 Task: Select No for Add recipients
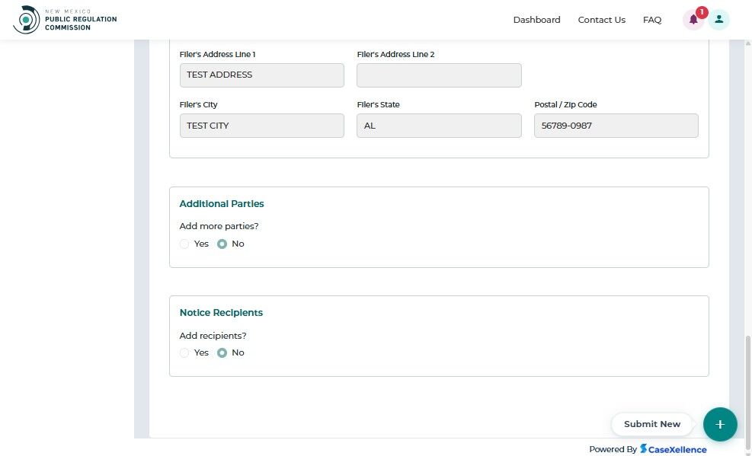pyautogui.click(x=222, y=353)
